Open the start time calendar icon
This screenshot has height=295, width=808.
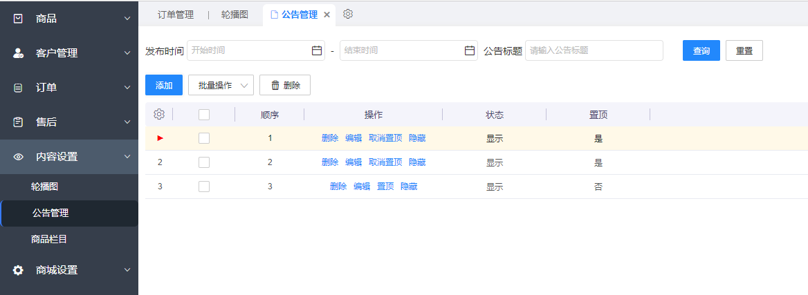pos(317,50)
